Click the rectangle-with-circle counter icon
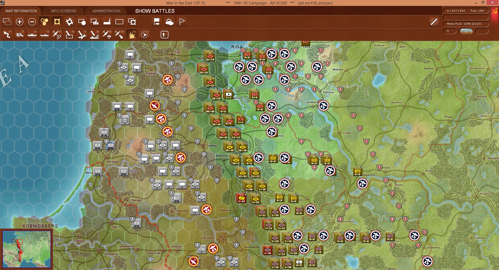 click(82, 22)
